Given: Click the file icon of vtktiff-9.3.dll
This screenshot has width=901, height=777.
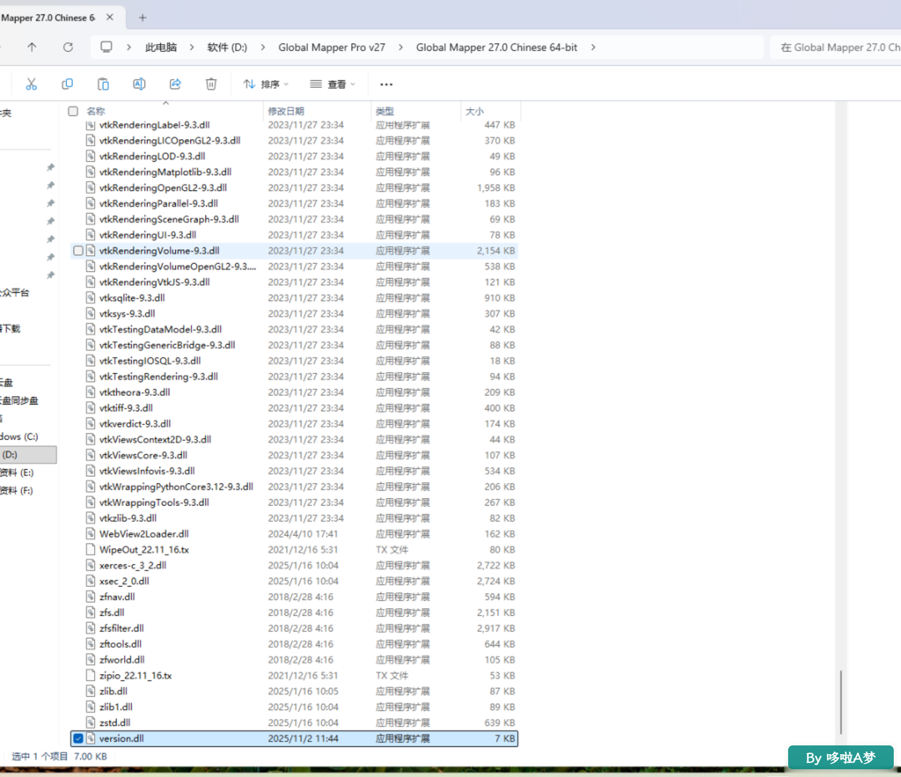Looking at the screenshot, I should [x=91, y=408].
